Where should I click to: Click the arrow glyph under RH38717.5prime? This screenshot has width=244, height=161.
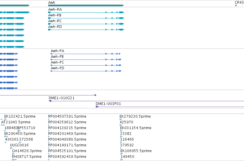[14, 160]
